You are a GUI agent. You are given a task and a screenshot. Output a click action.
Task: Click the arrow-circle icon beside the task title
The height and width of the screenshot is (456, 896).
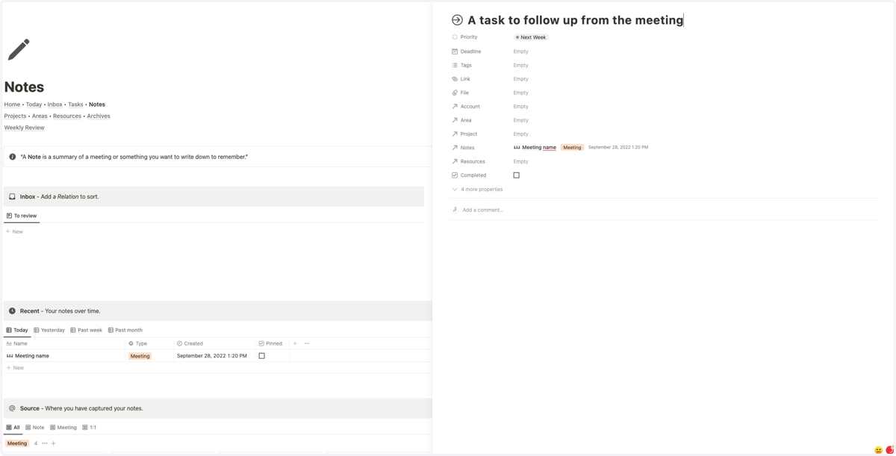coord(457,20)
